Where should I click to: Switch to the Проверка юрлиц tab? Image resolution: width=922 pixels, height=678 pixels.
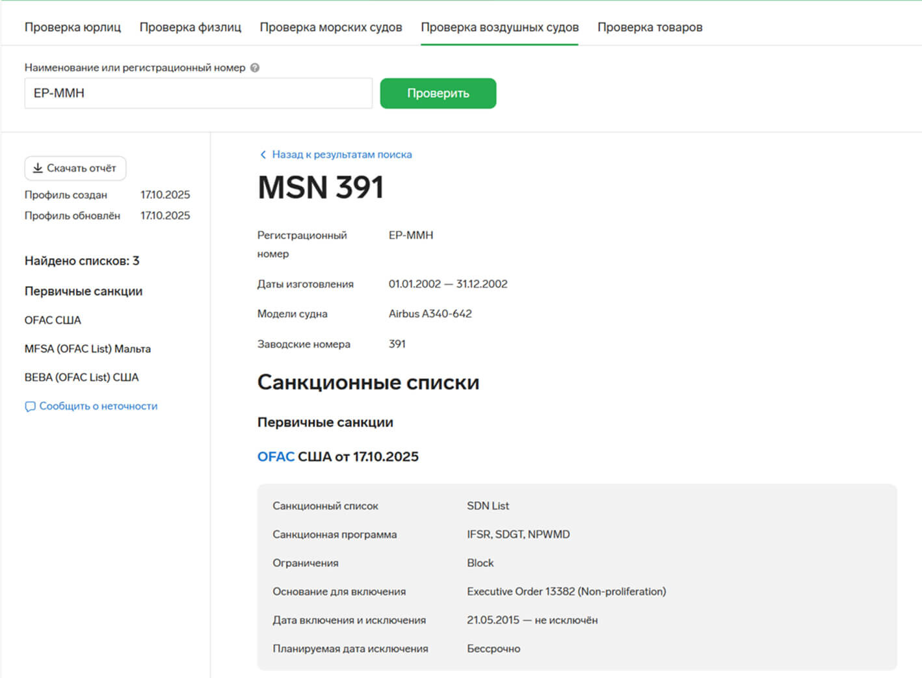coord(73,27)
